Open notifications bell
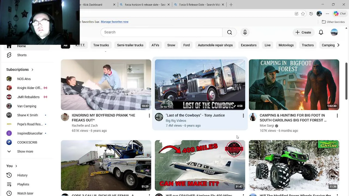Image resolution: width=349 pixels, height=196 pixels. pos(321,32)
